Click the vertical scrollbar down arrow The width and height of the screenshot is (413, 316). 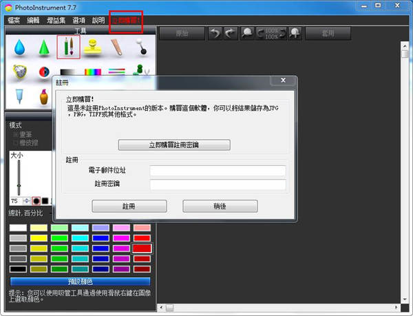coord(405,299)
